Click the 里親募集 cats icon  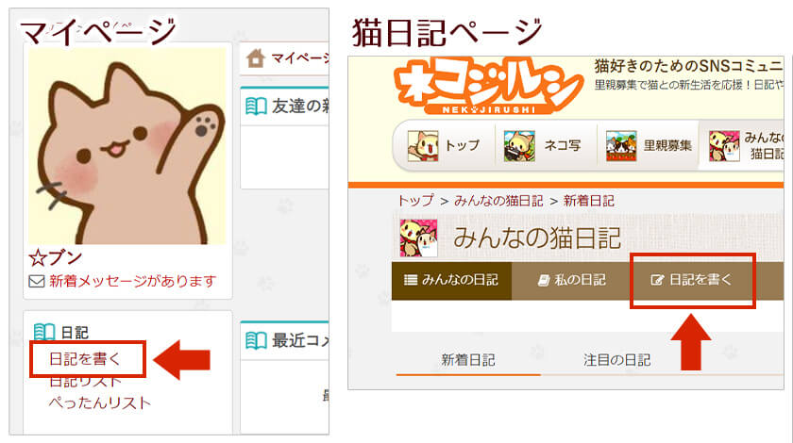coord(621,145)
